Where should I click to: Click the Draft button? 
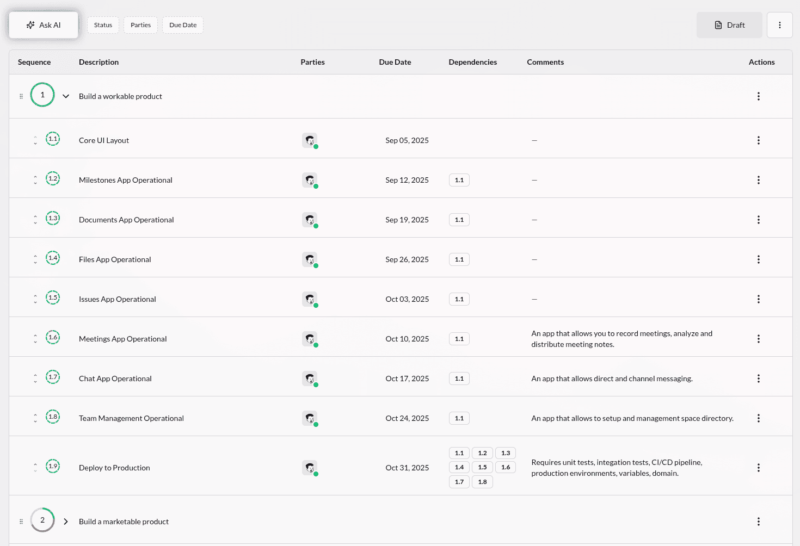coord(729,24)
